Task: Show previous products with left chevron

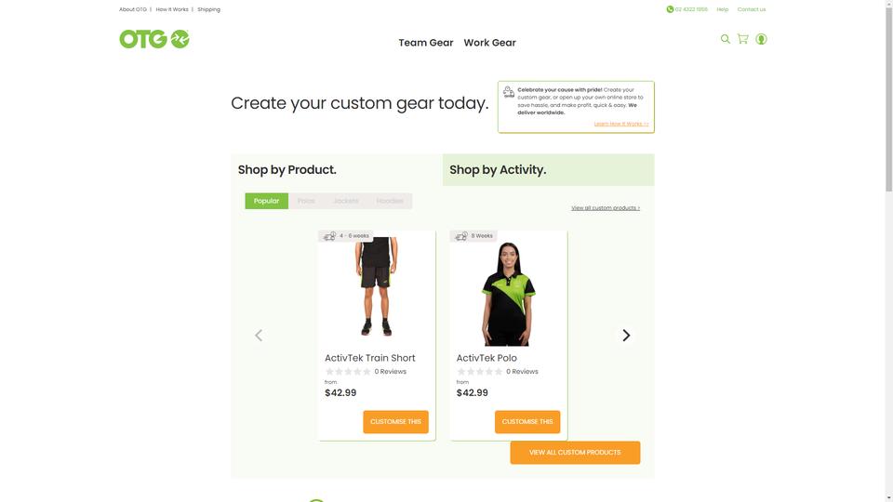Action: pos(259,336)
